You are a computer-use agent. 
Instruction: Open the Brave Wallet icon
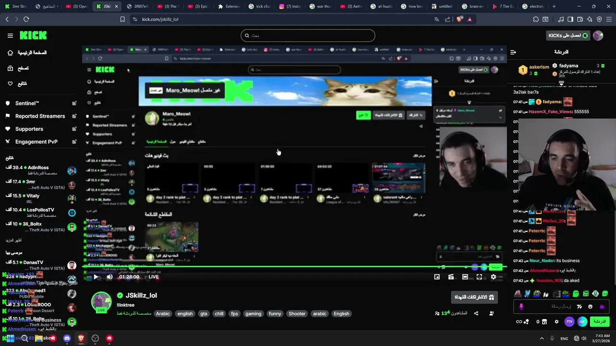(580, 19)
